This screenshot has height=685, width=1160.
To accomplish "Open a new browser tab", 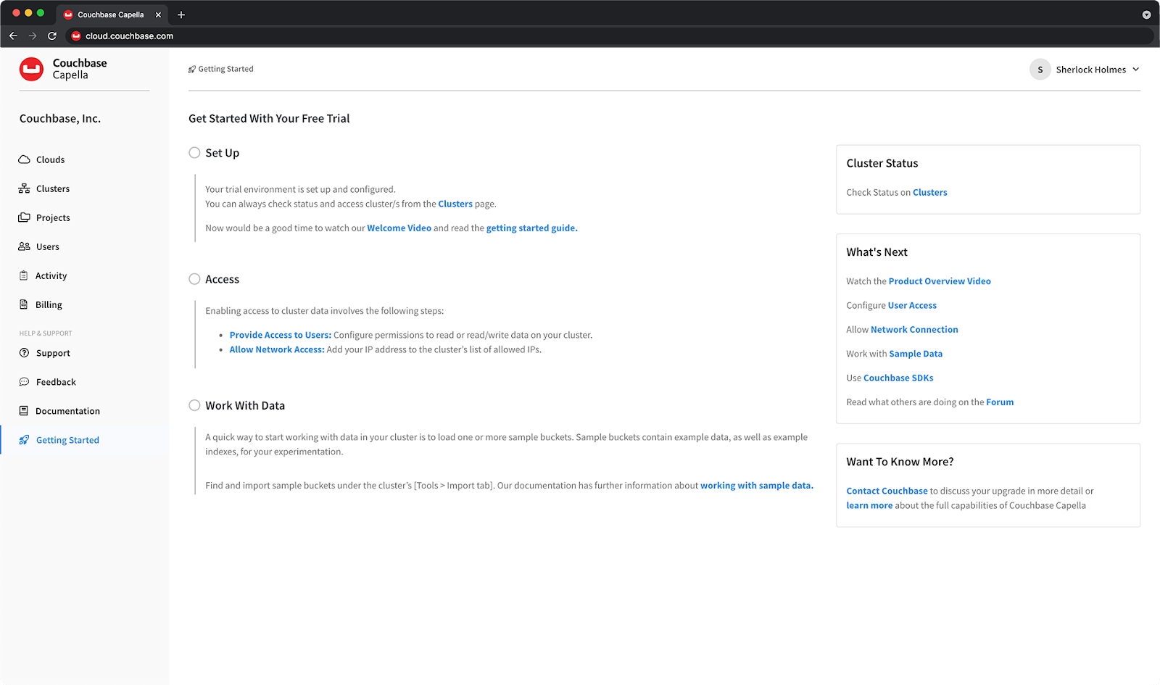I will click(x=181, y=14).
